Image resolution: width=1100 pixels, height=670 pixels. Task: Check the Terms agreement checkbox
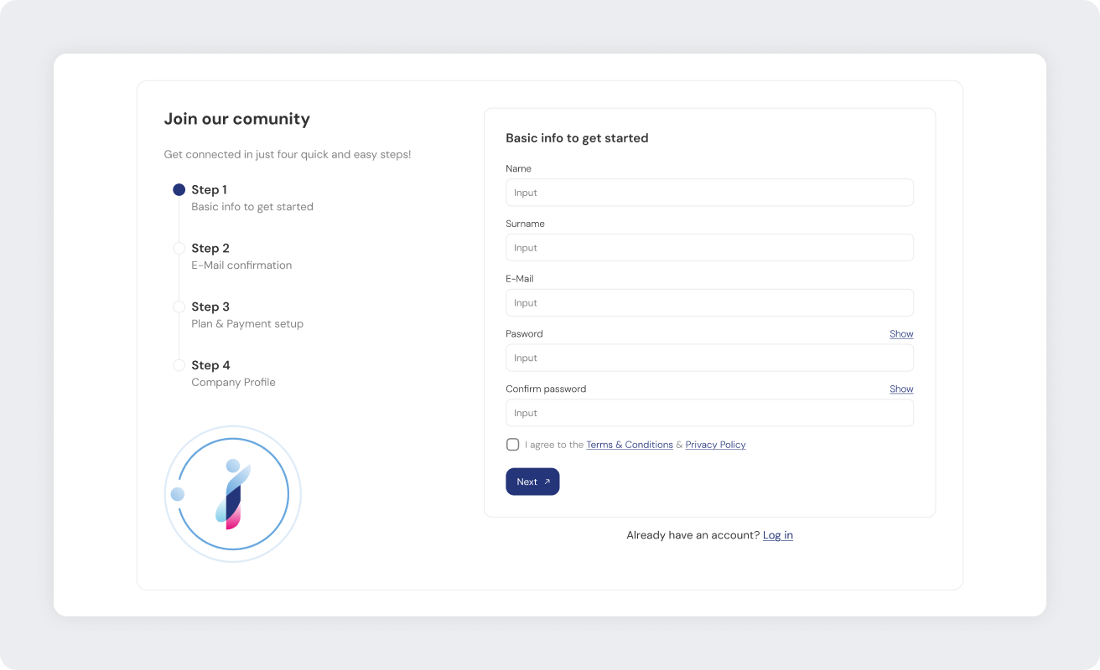coord(512,445)
